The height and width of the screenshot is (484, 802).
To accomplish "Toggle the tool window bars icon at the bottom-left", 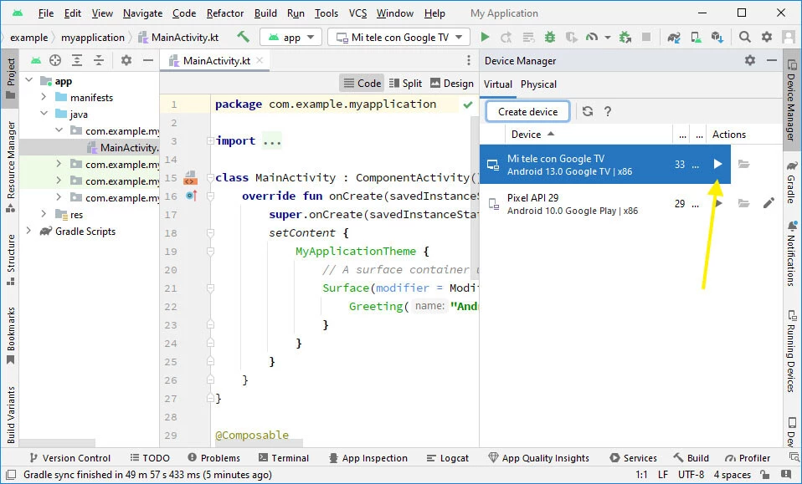I will pyautogui.click(x=11, y=474).
